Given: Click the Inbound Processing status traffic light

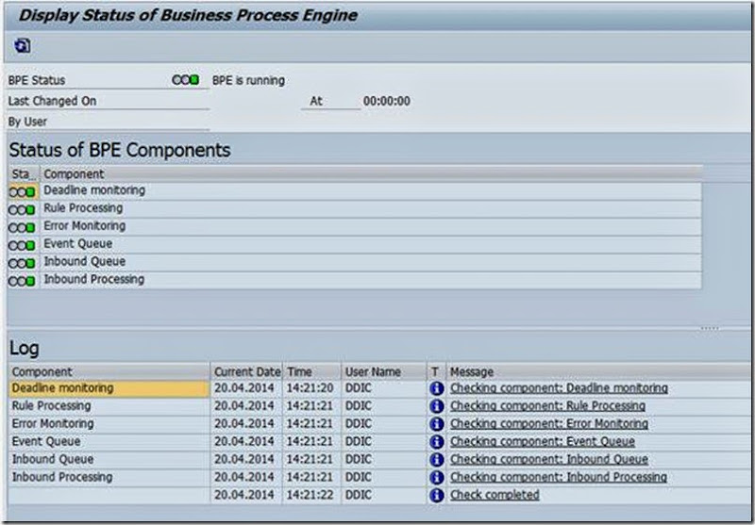Looking at the screenshot, I should pyautogui.click(x=22, y=281).
